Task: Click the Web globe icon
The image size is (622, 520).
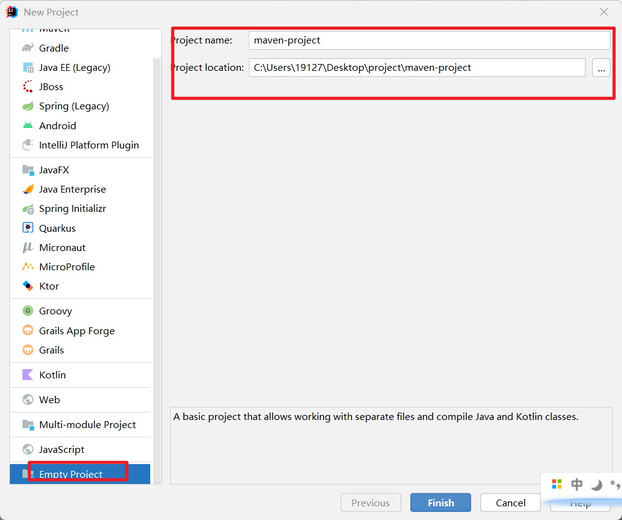Action: coord(28,399)
